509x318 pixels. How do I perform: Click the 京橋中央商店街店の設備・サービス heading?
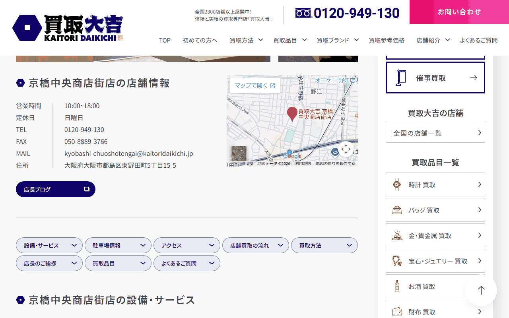112,300
